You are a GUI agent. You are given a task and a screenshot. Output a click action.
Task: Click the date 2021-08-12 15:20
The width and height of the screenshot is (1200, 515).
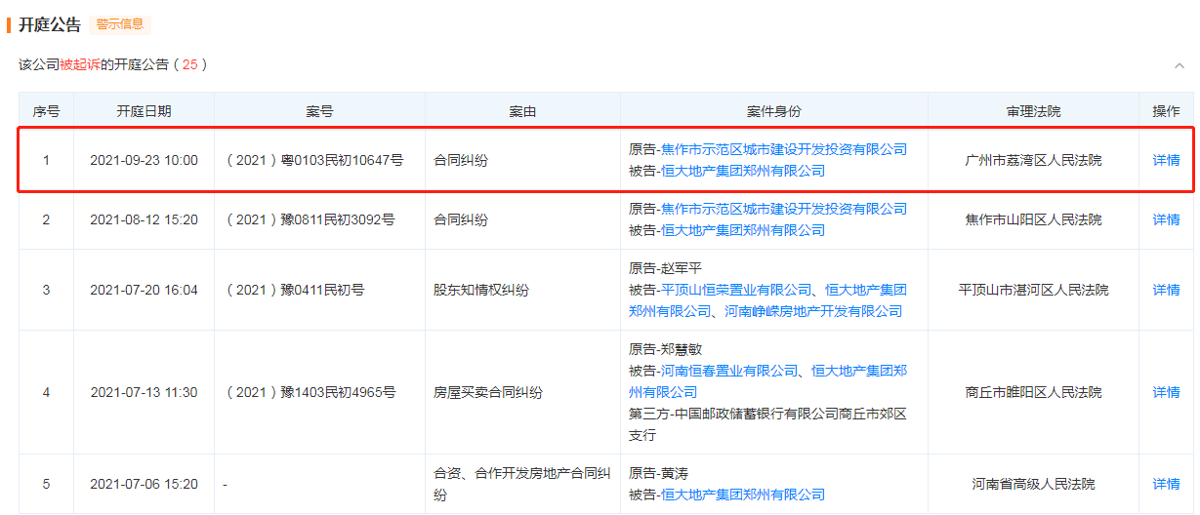144,219
